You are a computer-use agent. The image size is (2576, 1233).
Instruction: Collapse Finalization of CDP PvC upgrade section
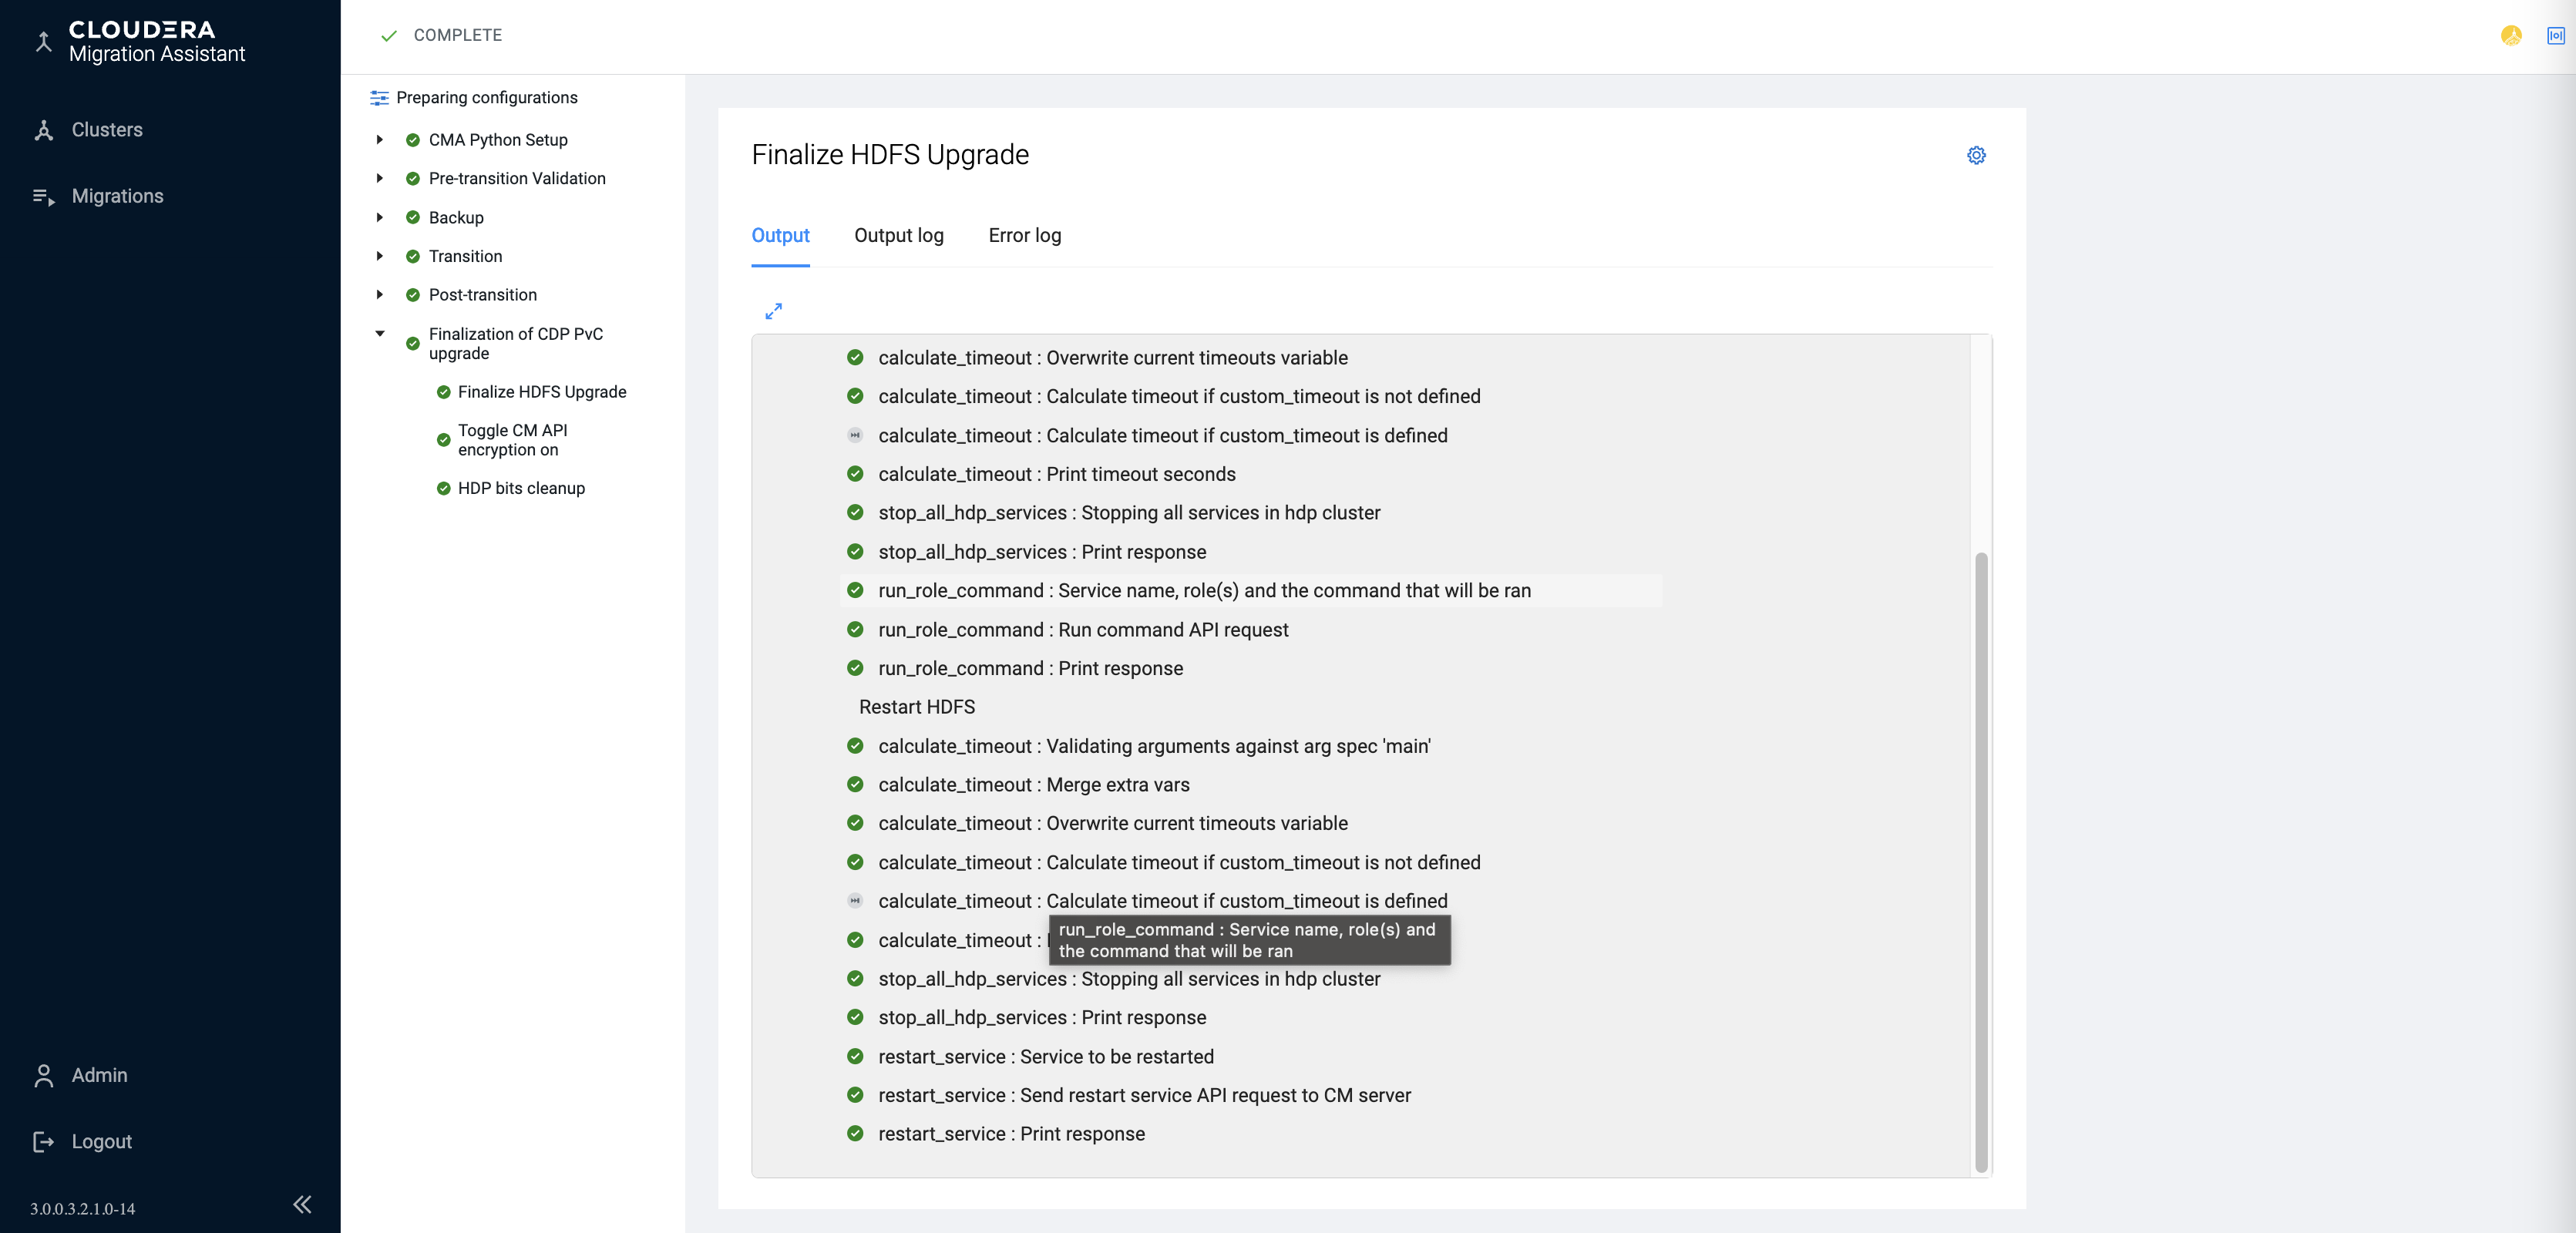point(380,334)
